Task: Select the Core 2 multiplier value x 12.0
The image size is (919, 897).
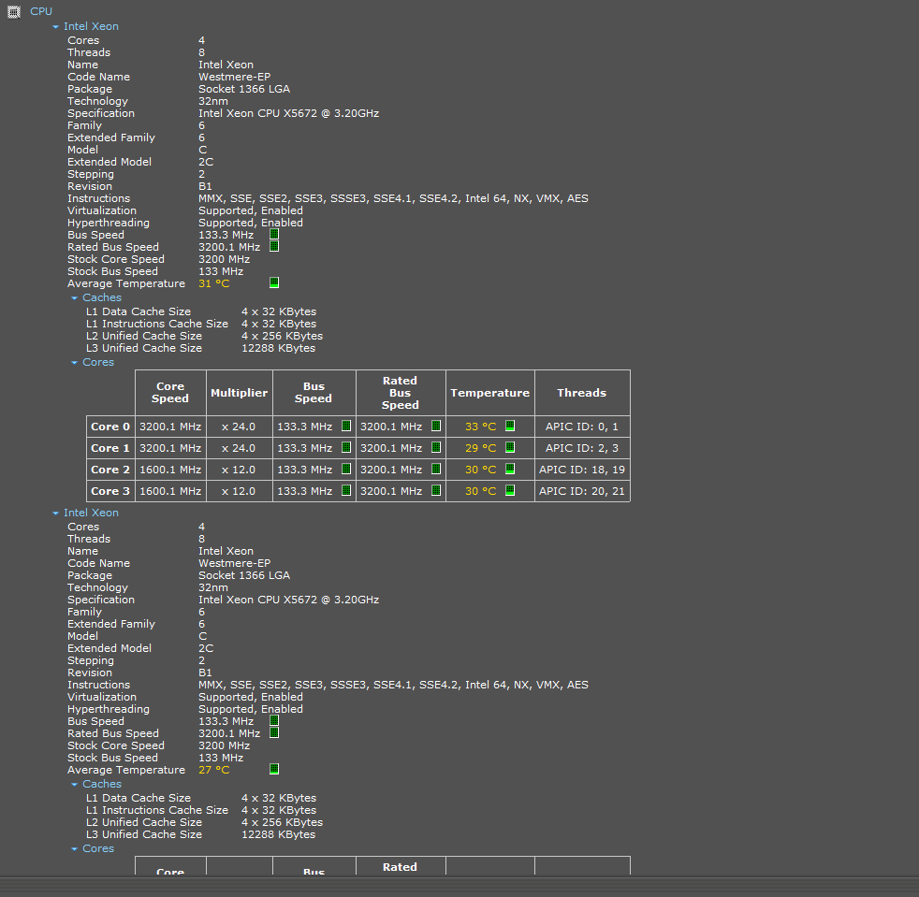Action: [x=239, y=470]
